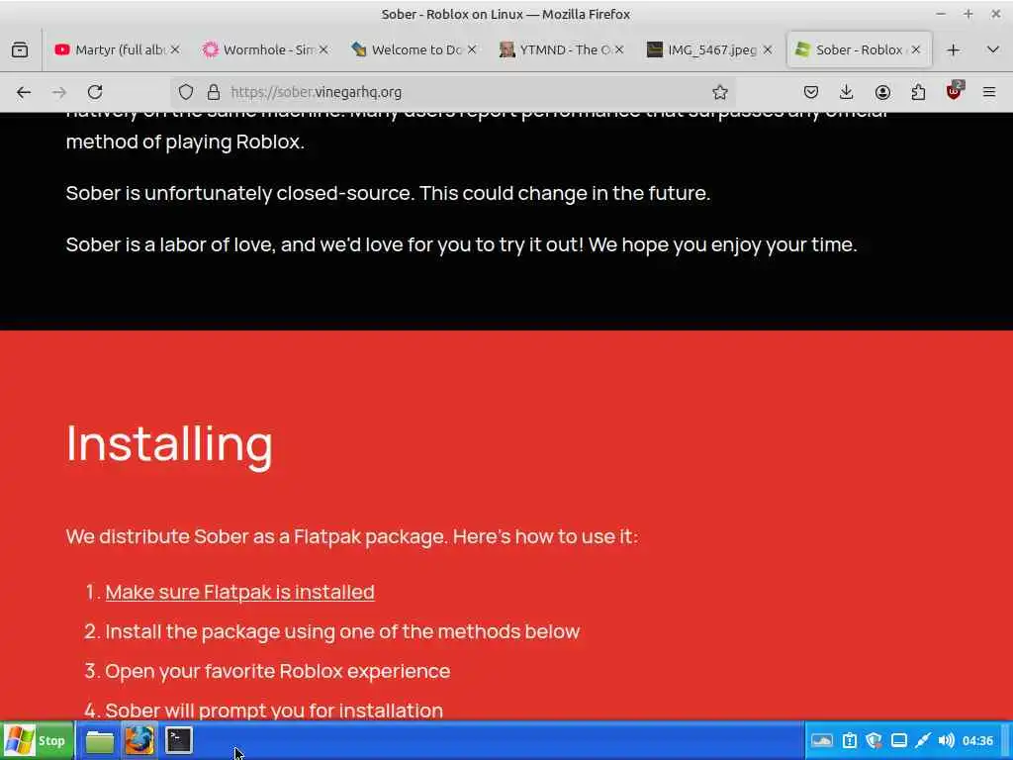Click the closed-source statement paragraph

point(388,193)
